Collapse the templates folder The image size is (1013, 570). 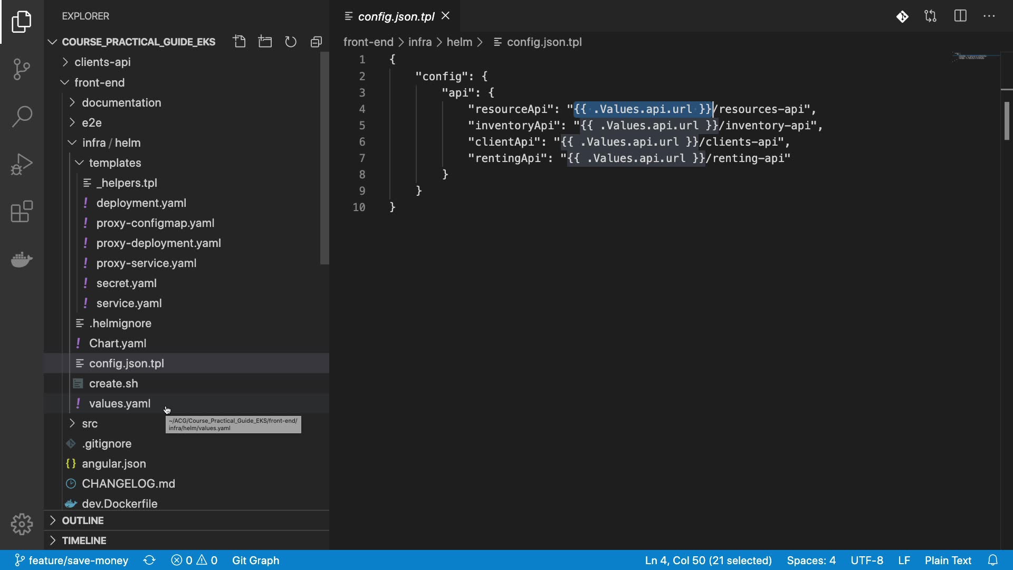tap(114, 163)
